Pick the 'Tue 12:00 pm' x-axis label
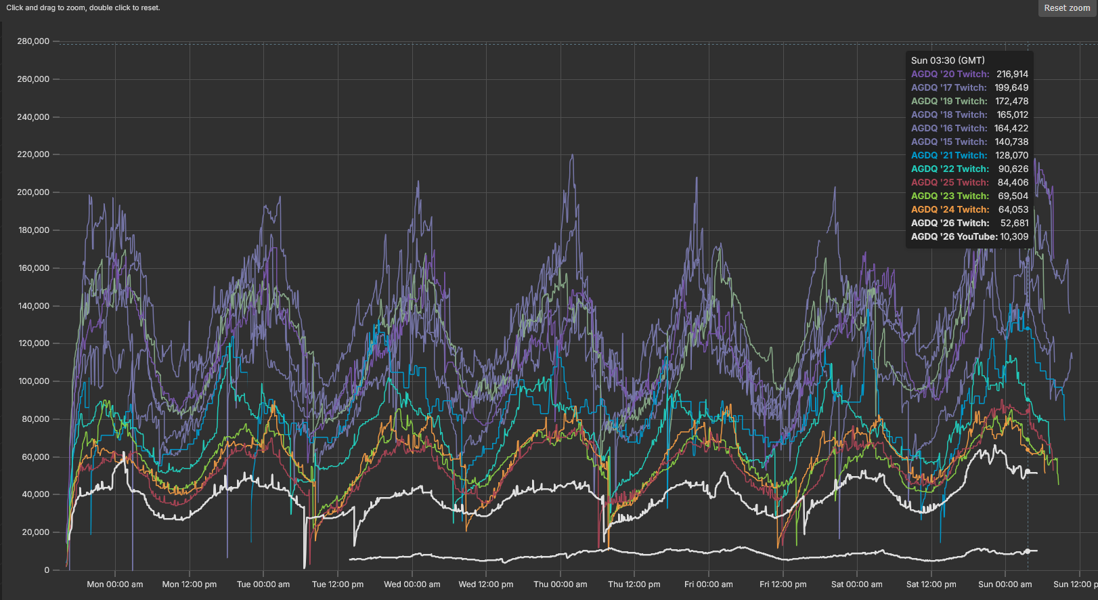Screen dimensions: 1098x600 click(338, 584)
